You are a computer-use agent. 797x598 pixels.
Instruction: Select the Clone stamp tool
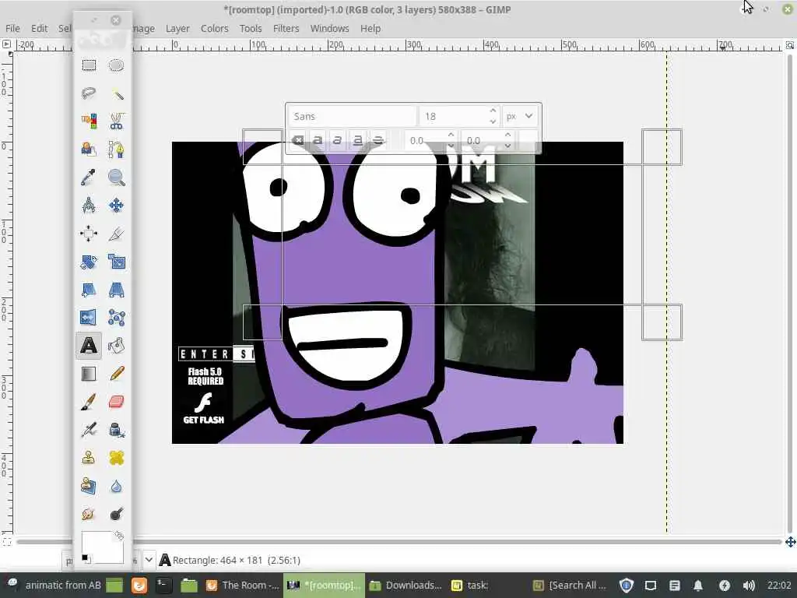[x=89, y=458]
